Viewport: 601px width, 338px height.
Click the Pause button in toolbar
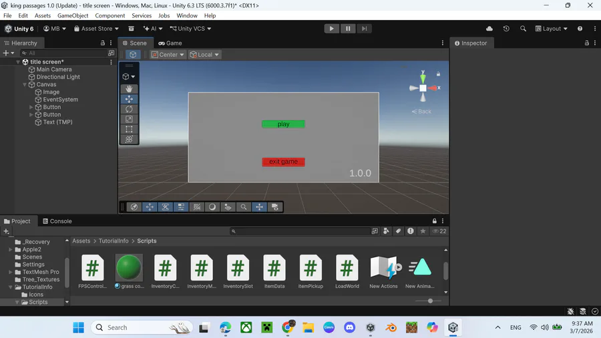point(348,28)
